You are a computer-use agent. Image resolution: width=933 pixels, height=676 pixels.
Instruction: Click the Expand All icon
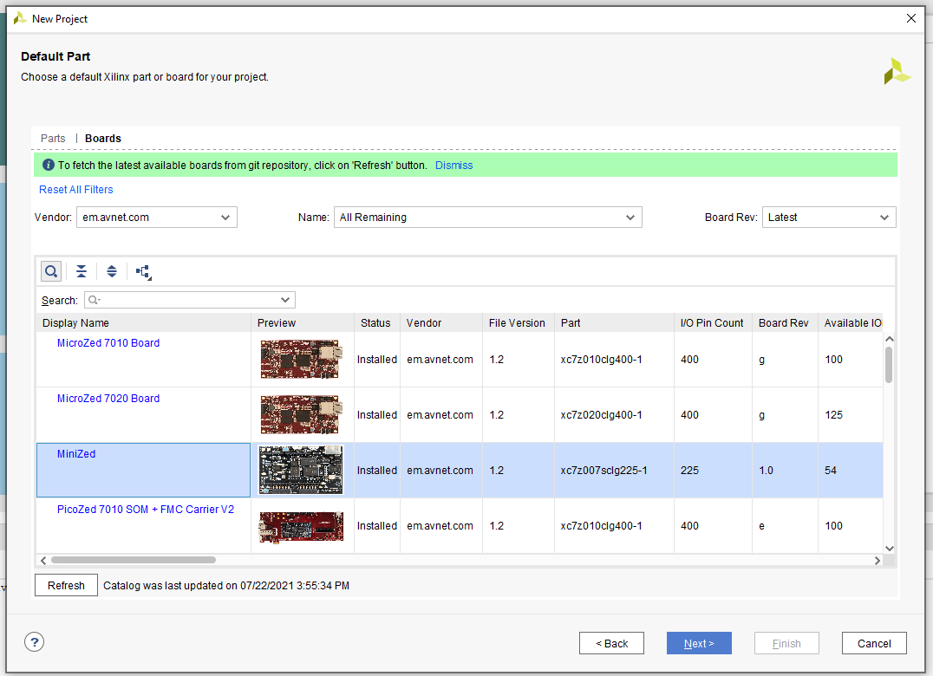[x=112, y=272]
